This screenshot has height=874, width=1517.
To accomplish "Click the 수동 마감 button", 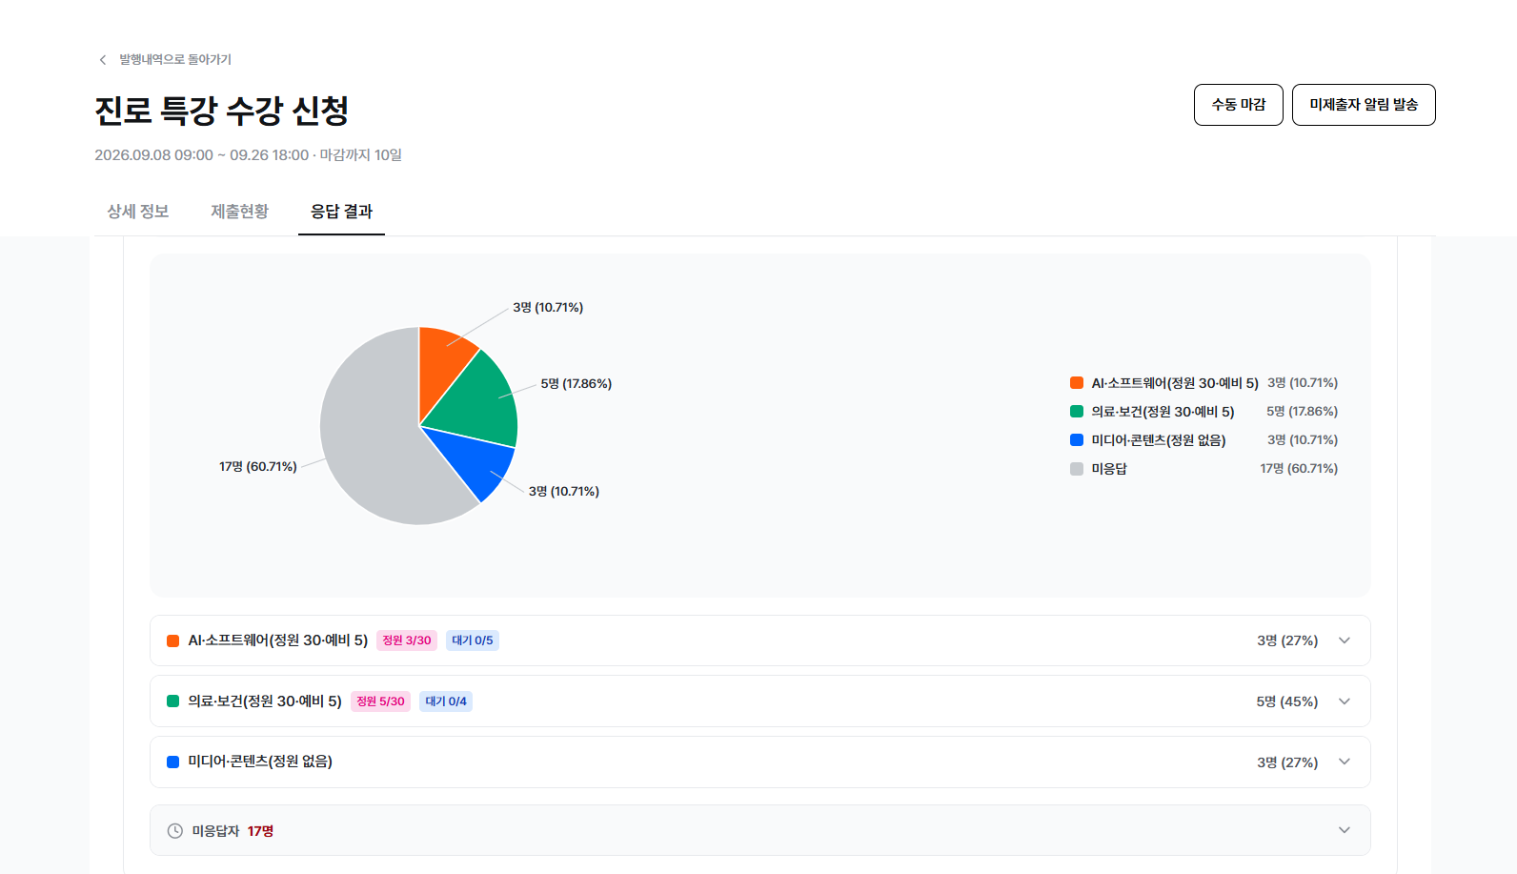I will pos(1239,105).
